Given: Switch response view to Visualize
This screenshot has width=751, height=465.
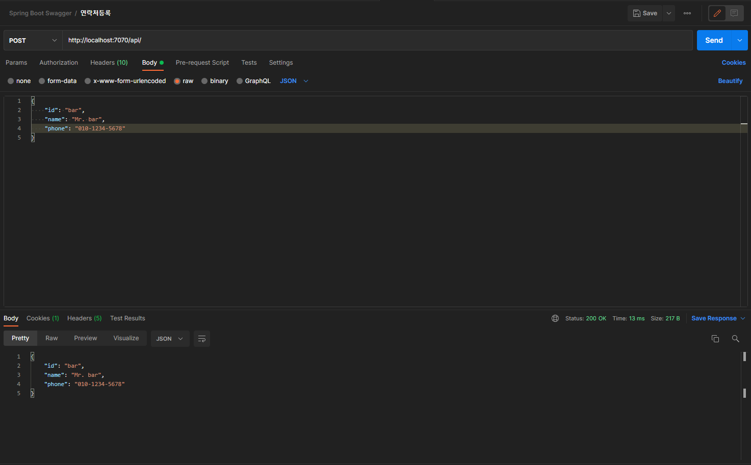Looking at the screenshot, I should [126, 338].
